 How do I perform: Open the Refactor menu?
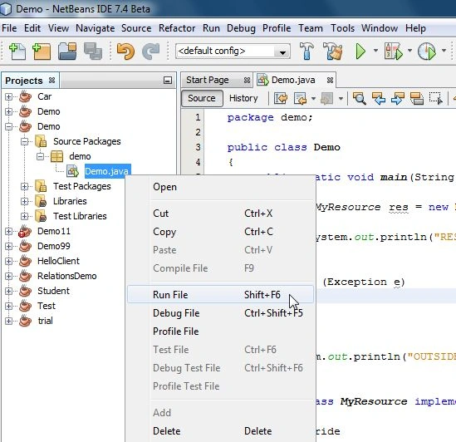pos(177,28)
